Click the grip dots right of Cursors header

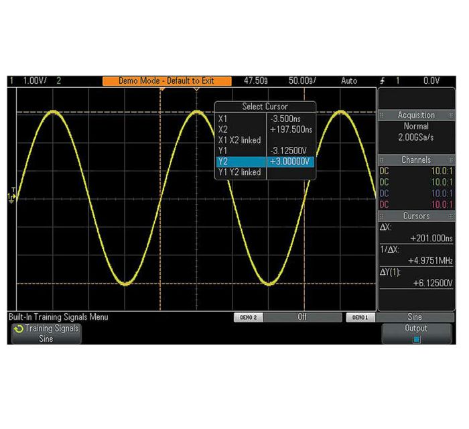click(x=451, y=217)
